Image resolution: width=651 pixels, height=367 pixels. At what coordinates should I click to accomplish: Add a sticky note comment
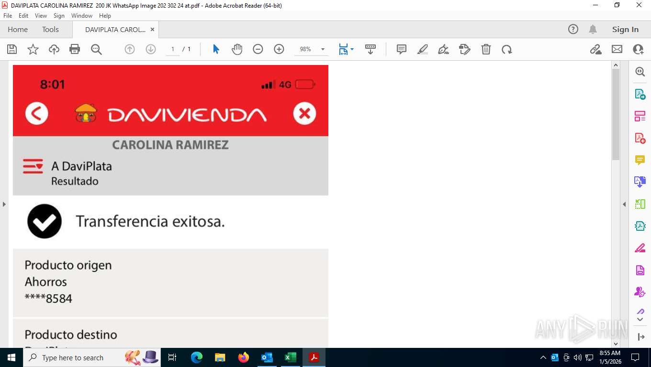[402, 49]
